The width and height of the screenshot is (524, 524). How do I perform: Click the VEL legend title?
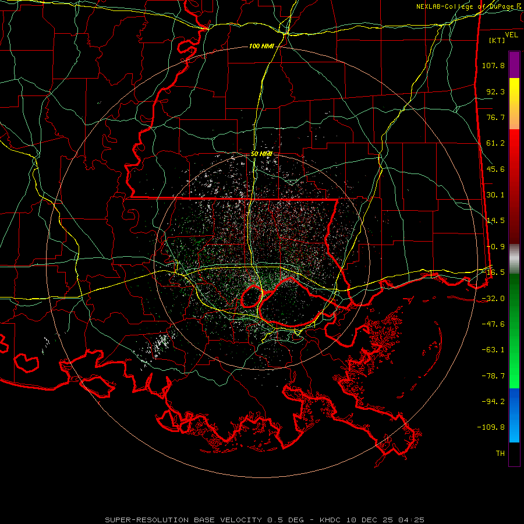tap(511, 35)
